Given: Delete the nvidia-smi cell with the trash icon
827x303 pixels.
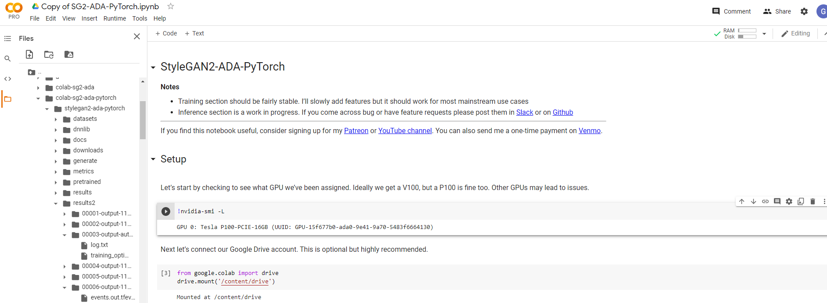Looking at the screenshot, I should (x=813, y=201).
